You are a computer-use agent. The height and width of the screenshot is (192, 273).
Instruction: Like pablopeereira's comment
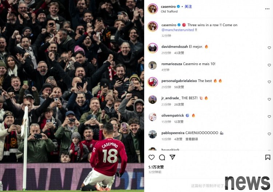[269, 134]
